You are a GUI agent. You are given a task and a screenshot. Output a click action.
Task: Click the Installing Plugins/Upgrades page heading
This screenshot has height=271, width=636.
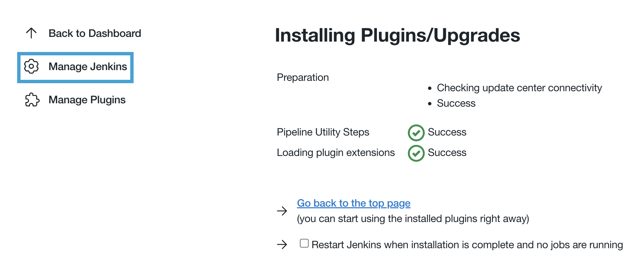click(x=397, y=35)
